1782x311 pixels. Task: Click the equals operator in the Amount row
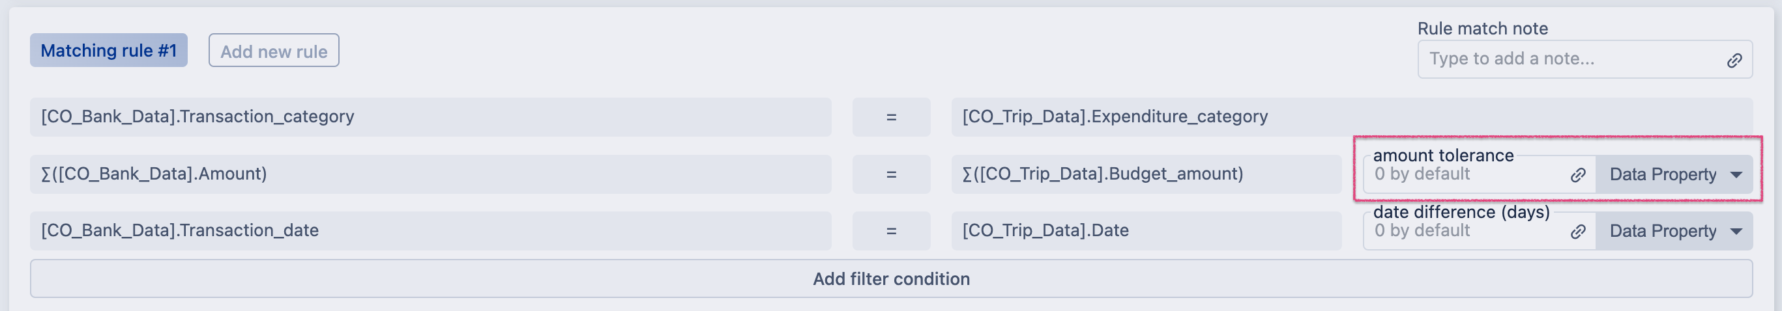tap(891, 174)
